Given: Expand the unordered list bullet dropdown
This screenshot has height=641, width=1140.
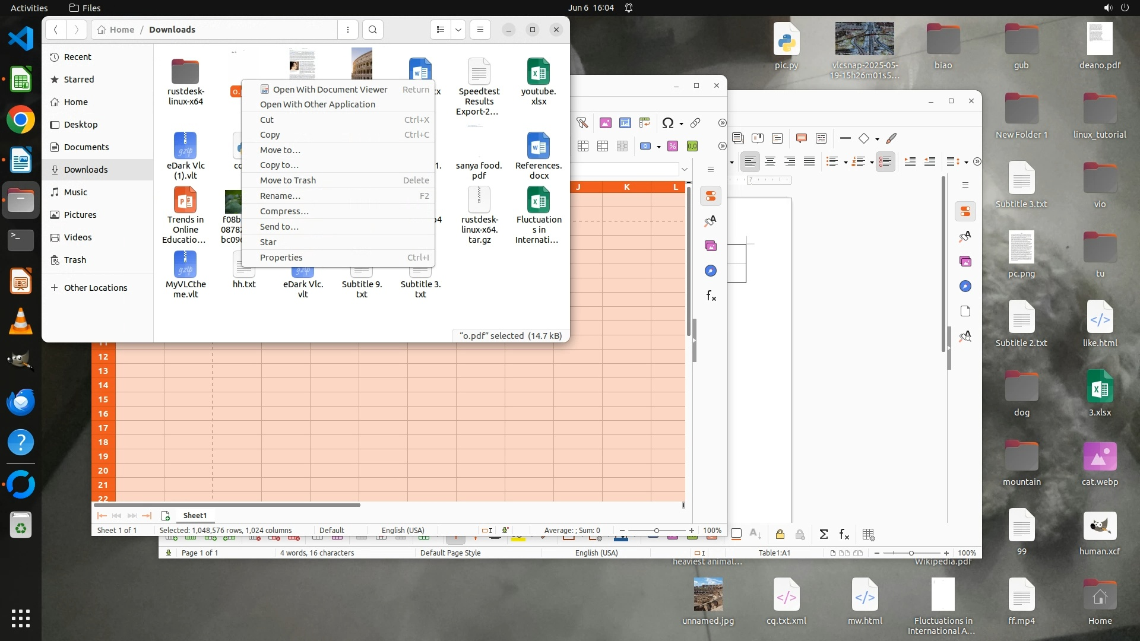Looking at the screenshot, I should click(x=845, y=162).
